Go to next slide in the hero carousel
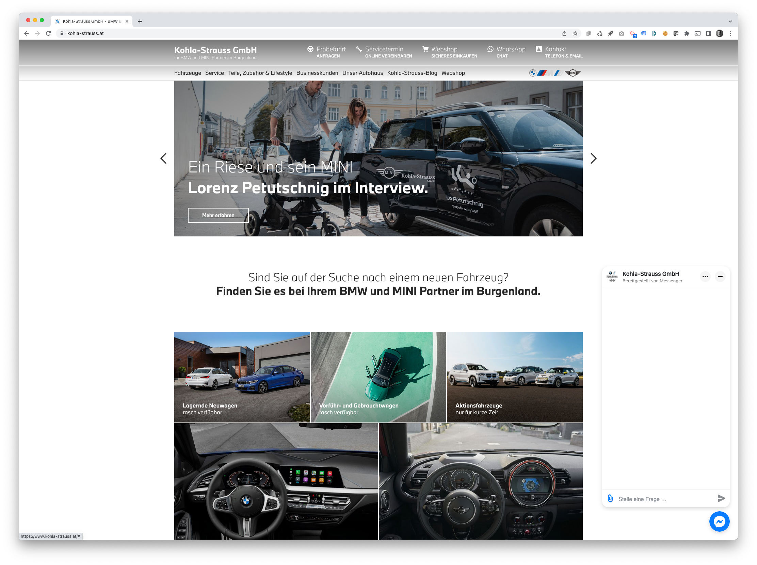757x565 pixels. click(x=593, y=159)
